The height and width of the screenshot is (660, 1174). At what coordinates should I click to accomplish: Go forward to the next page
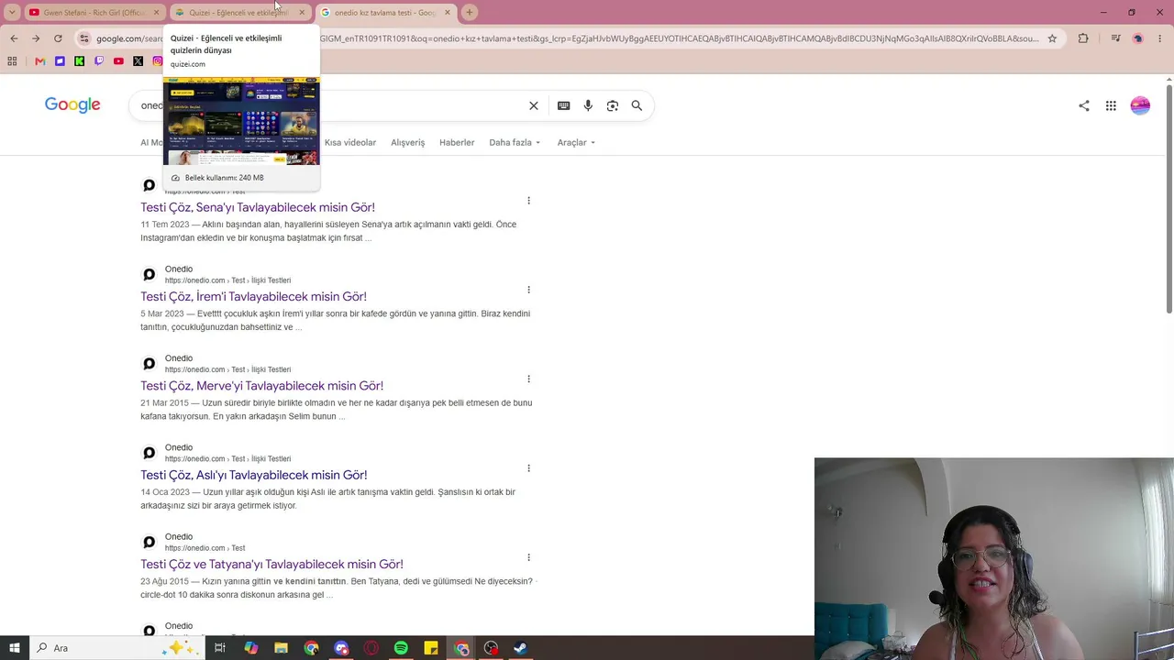tap(36, 38)
